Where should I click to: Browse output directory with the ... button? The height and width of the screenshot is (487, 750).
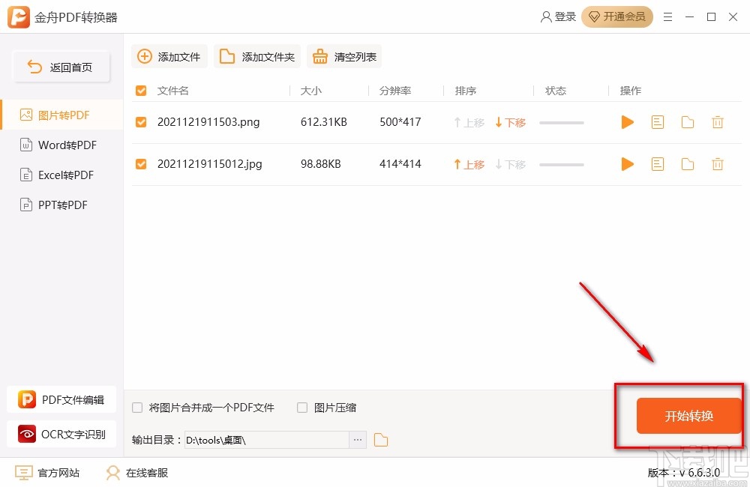(358, 440)
